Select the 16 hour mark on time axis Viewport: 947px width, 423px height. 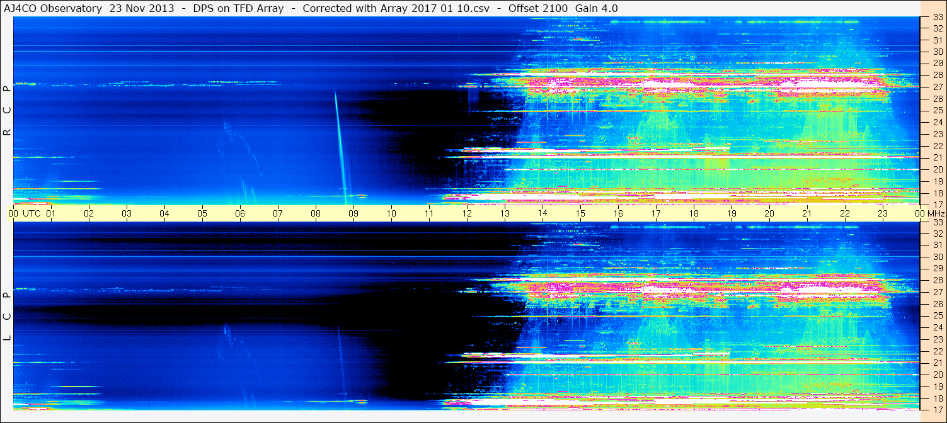coord(618,213)
